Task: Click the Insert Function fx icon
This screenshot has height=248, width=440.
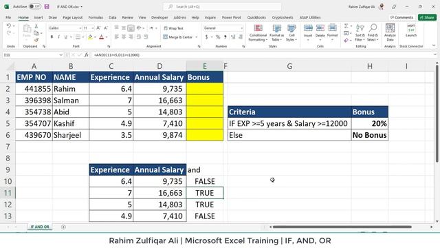Action: pyautogui.click(x=87, y=55)
